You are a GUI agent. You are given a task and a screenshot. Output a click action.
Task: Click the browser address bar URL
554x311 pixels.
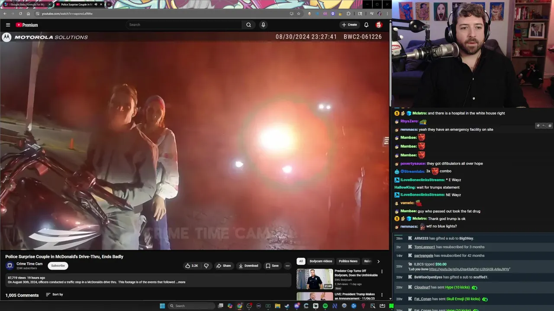click(67, 13)
